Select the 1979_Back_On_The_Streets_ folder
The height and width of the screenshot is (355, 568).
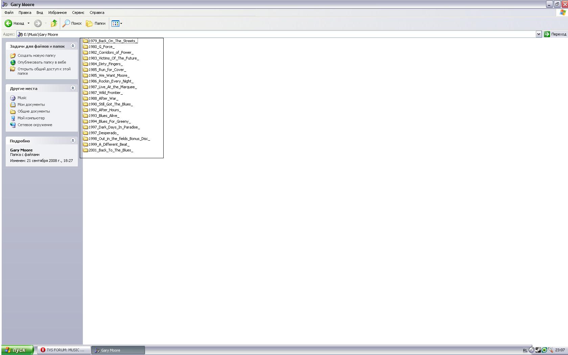click(x=112, y=41)
